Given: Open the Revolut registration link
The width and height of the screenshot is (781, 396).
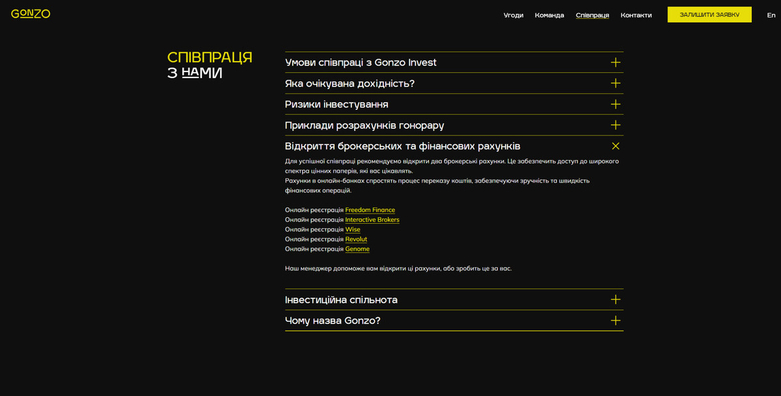Looking at the screenshot, I should pyautogui.click(x=356, y=239).
